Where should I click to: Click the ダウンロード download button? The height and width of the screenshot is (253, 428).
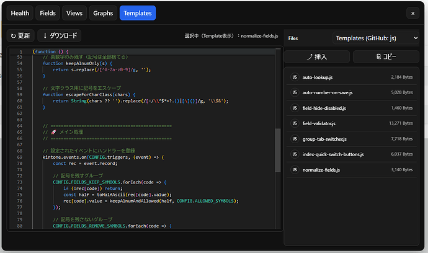(x=60, y=36)
